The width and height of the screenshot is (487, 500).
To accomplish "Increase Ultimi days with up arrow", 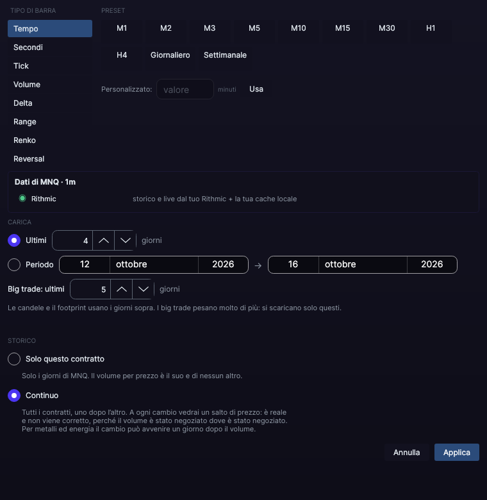I will pos(104,240).
